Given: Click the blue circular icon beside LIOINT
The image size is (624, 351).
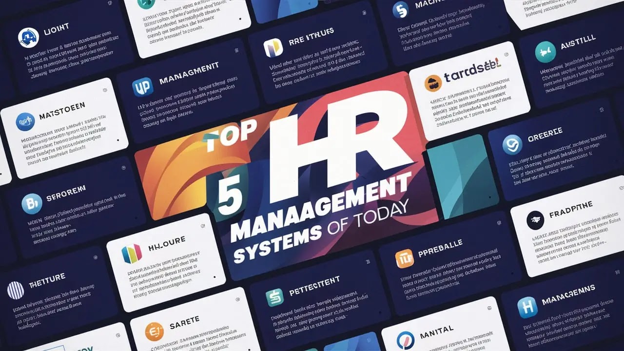Looking at the screenshot, I should pos(28,37).
